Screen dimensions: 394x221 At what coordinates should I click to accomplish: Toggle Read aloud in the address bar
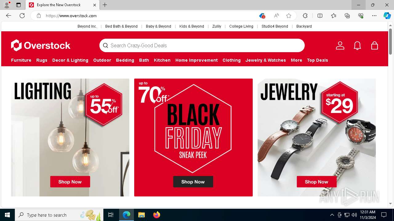pyautogui.click(x=276, y=16)
